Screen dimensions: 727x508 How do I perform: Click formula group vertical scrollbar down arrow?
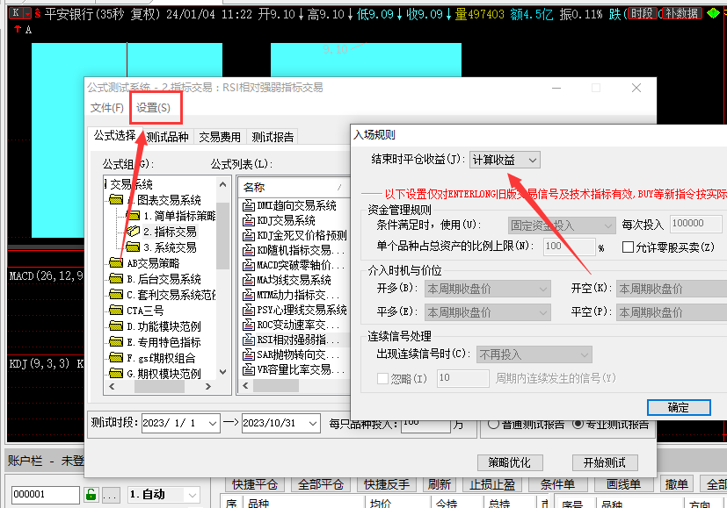point(223,372)
